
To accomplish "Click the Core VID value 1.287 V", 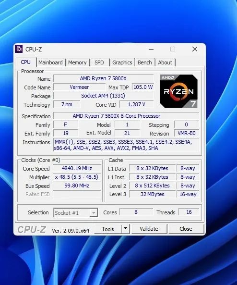I will click(x=136, y=104).
